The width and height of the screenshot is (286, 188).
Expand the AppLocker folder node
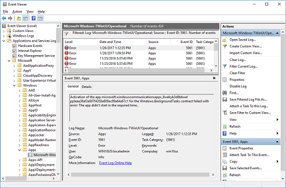coord(19,135)
